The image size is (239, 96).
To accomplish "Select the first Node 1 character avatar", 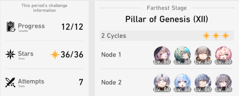I will tap(162, 55).
